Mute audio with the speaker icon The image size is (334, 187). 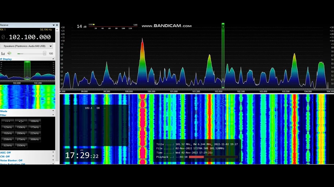[9, 53]
